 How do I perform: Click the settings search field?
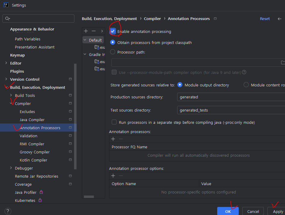(x=38, y=19)
